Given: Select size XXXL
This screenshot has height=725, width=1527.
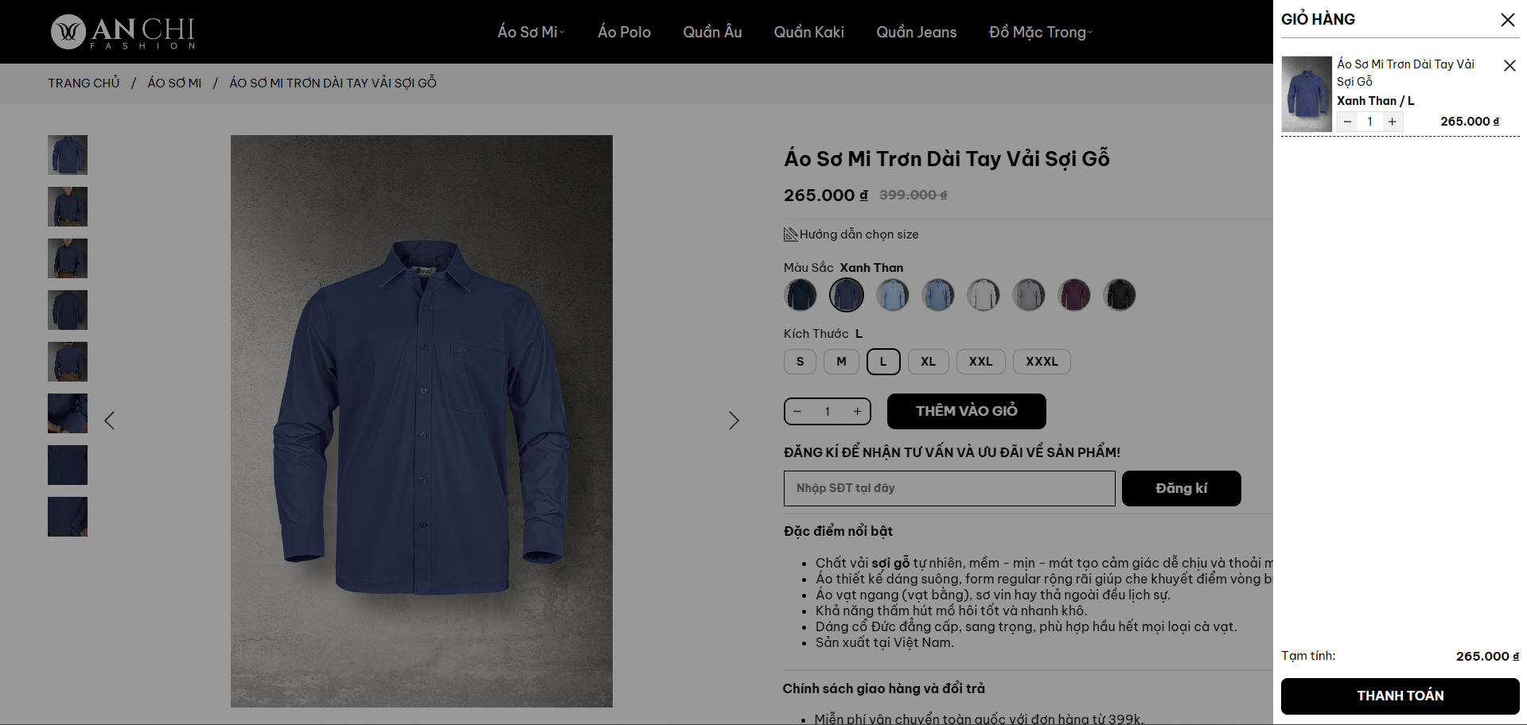Looking at the screenshot, I should 1042,362.
